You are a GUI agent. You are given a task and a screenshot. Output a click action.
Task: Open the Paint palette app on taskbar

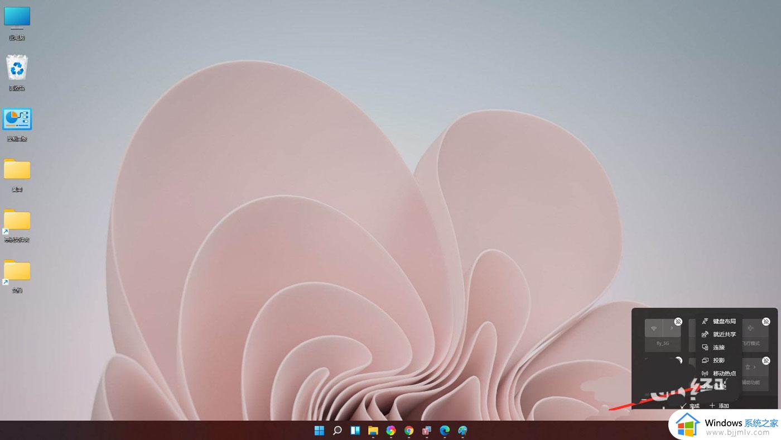click(462, 431)
